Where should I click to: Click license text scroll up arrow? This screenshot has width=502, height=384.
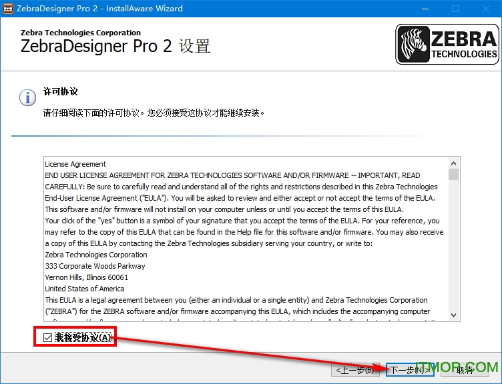(453, 163)
